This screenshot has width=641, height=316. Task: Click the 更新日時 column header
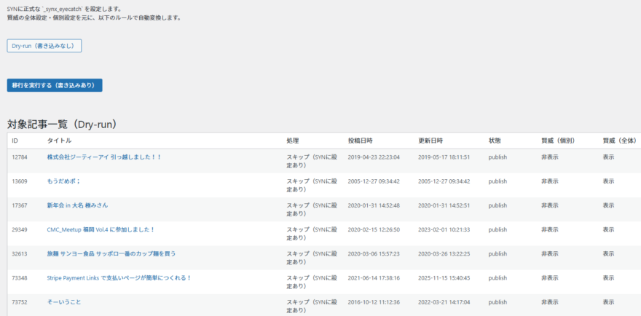pos(430,140)
